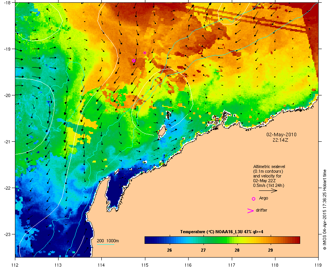Click the IMOS copyright timestamp text

[324, 210]
